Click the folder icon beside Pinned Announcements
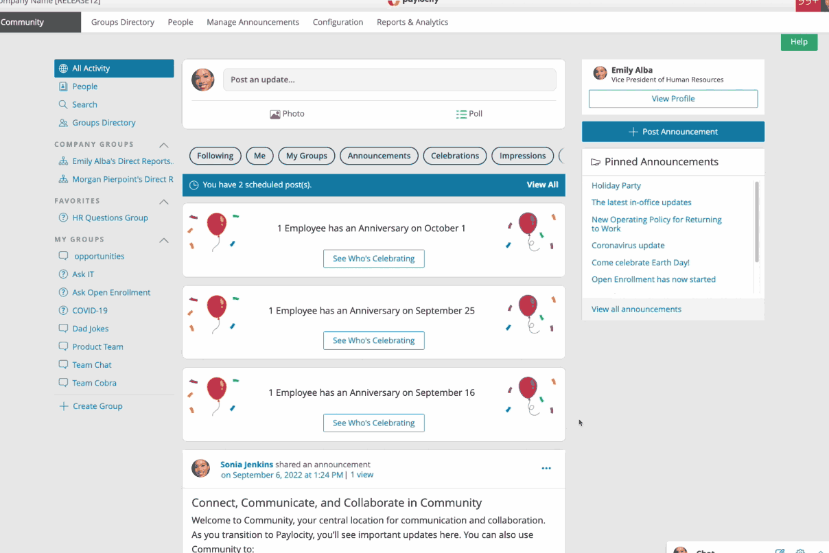The image size is (829, 553). tap(596, 163)
